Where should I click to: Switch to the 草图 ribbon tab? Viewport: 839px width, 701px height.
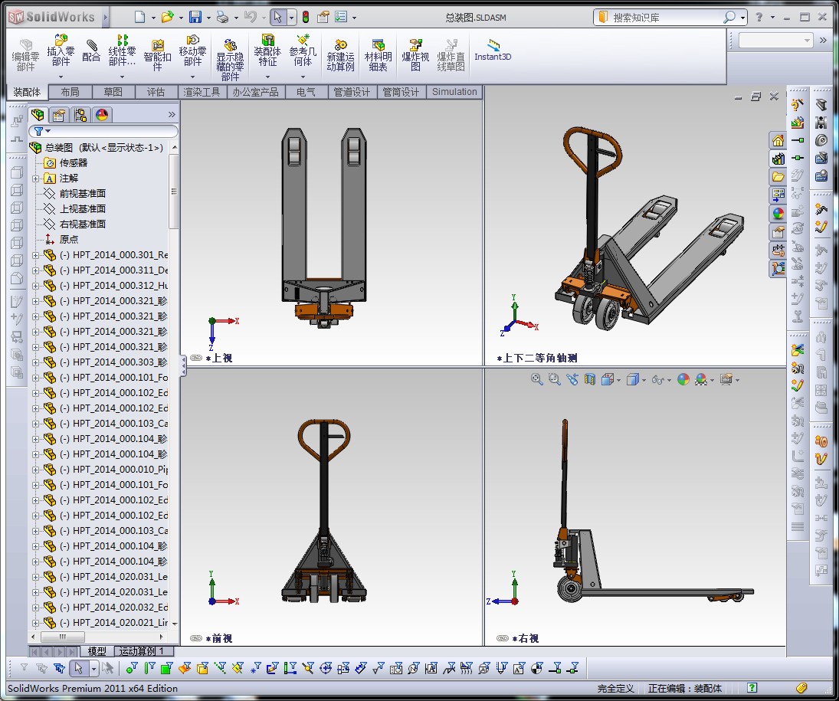tap(113, 92)
